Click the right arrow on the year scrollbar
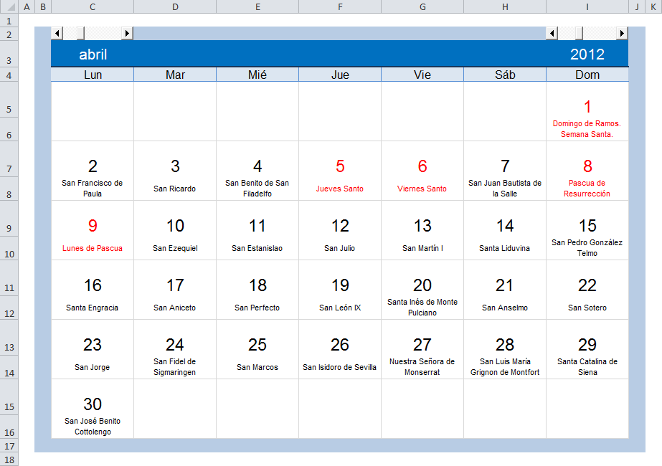662x466 pixels. (x=622, y=33)
